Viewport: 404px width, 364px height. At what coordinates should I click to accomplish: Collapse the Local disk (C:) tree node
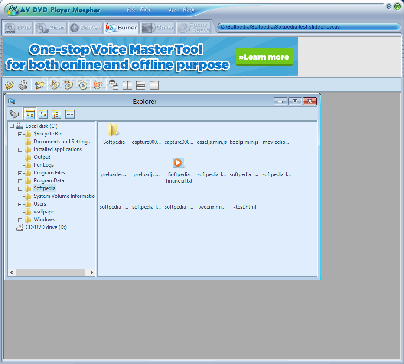(x=12, y=126)
